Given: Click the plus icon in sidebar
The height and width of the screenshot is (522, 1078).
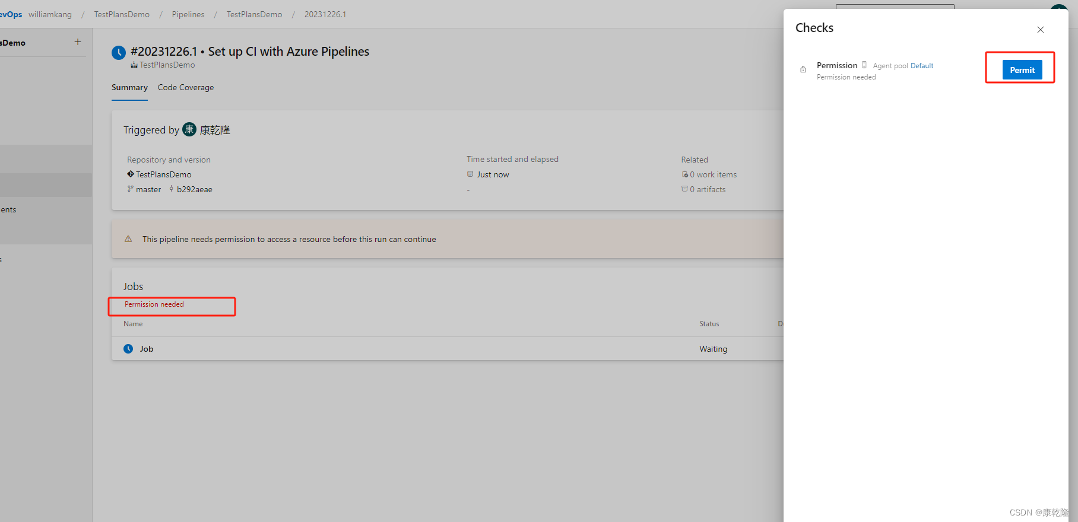Looking at the screenshot, I should point(78,42).
